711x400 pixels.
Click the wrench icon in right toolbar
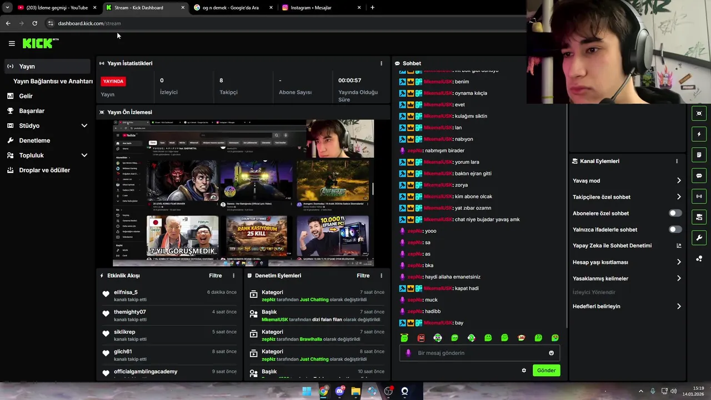(x=699, y=238)
